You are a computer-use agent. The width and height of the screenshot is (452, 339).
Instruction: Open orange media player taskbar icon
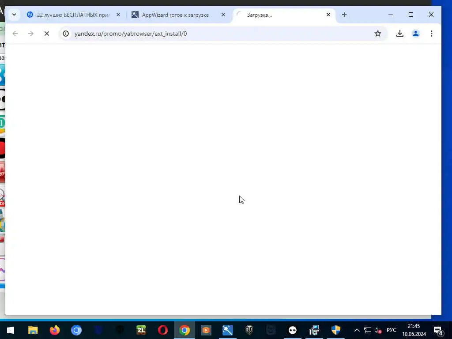206,330
